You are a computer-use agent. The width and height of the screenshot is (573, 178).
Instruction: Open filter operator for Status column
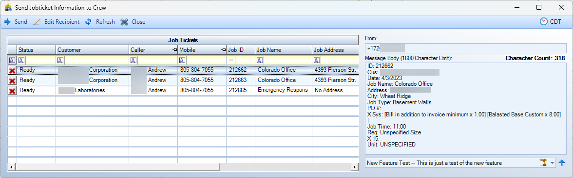(x=21, y=60)
